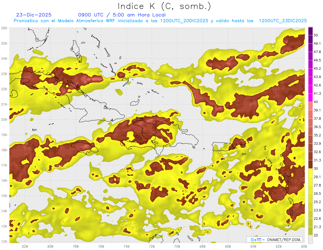Click the "76W" longitude axis label
Image resolution: width=323 pixels, height=250 pixels.
pyautogui.click(x=101, y=246)
